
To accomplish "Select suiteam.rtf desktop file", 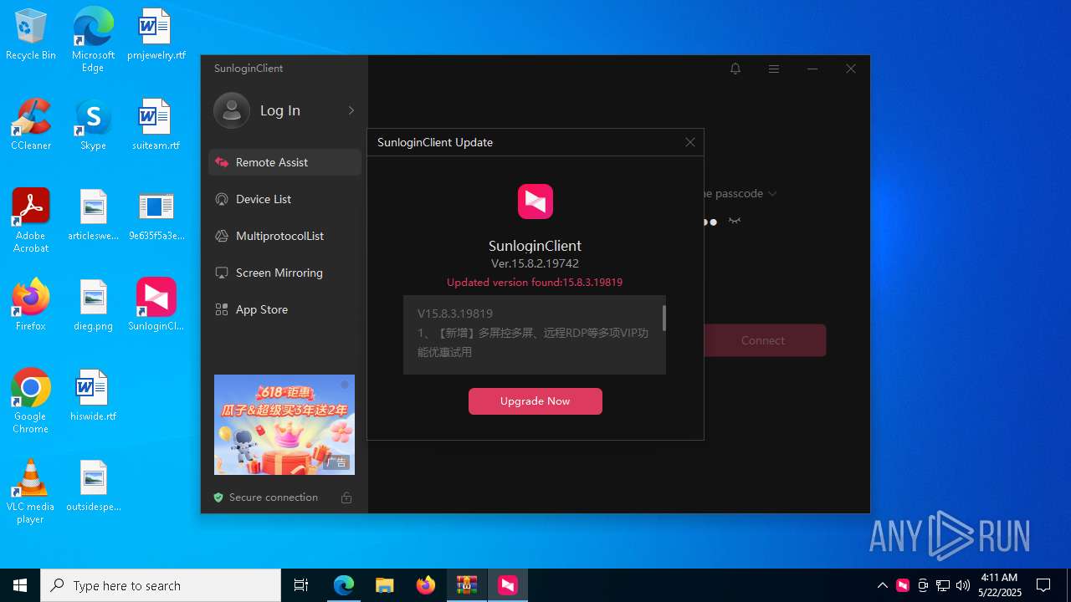I will click(156, 125).
